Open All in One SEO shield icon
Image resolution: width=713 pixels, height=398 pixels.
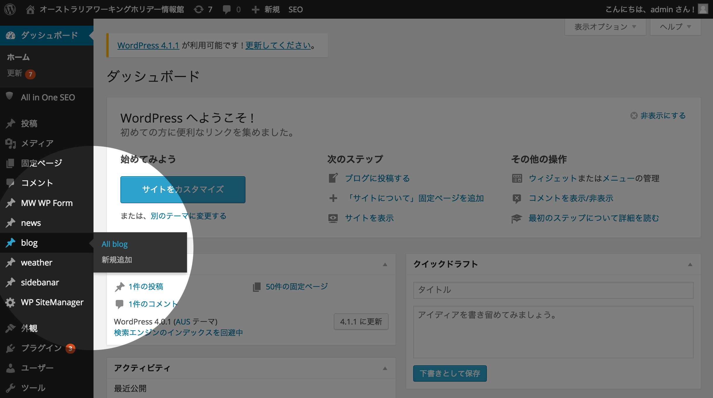tap(10, 96)
